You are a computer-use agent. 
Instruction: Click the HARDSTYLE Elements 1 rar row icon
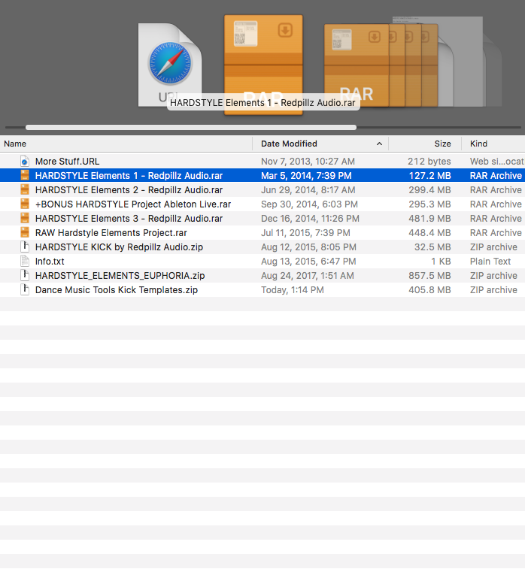(25, 176)
